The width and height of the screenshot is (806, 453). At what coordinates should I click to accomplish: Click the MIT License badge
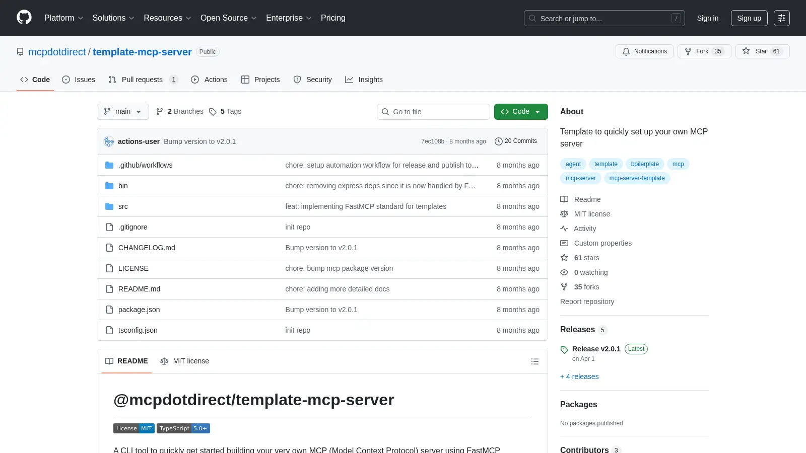point(134,428)
